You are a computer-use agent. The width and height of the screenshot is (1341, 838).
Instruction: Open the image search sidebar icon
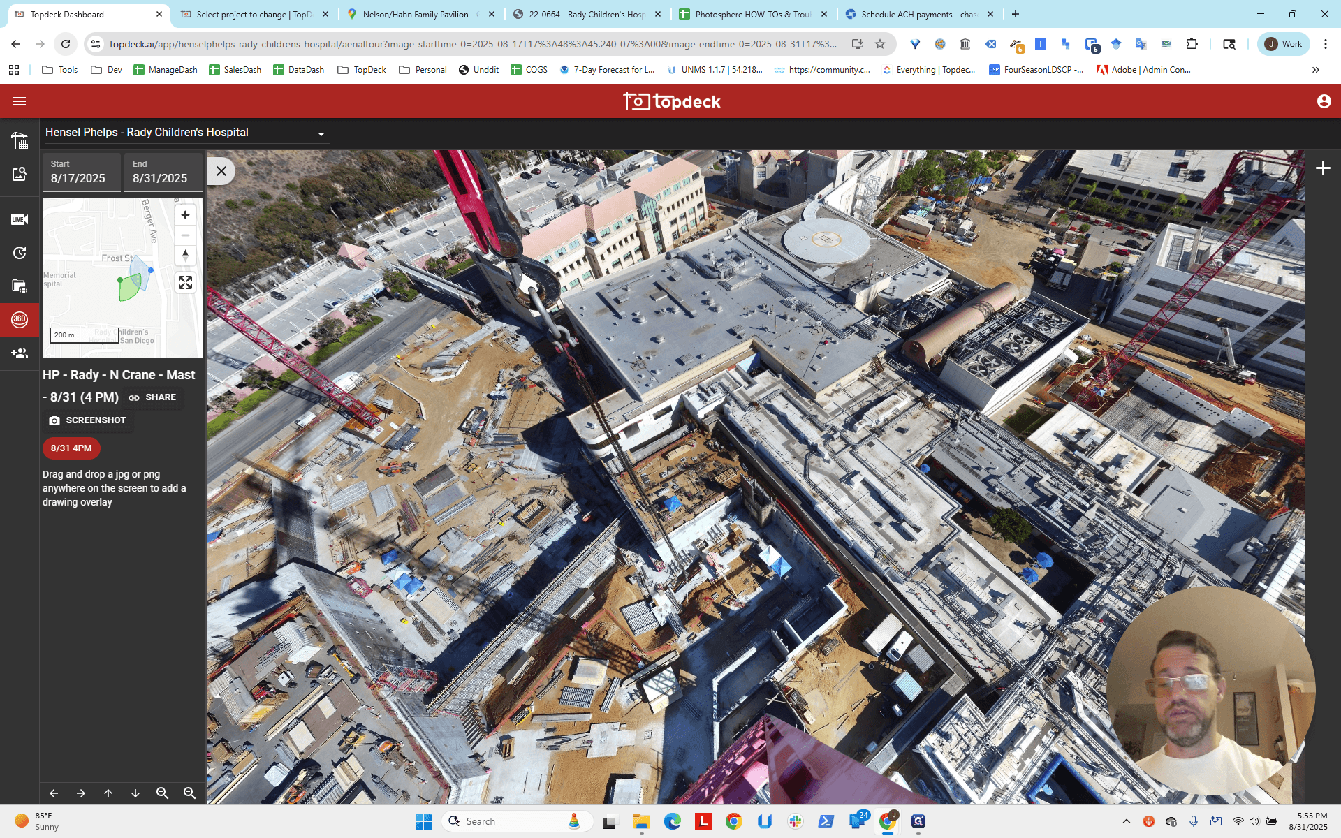point(20,174)
